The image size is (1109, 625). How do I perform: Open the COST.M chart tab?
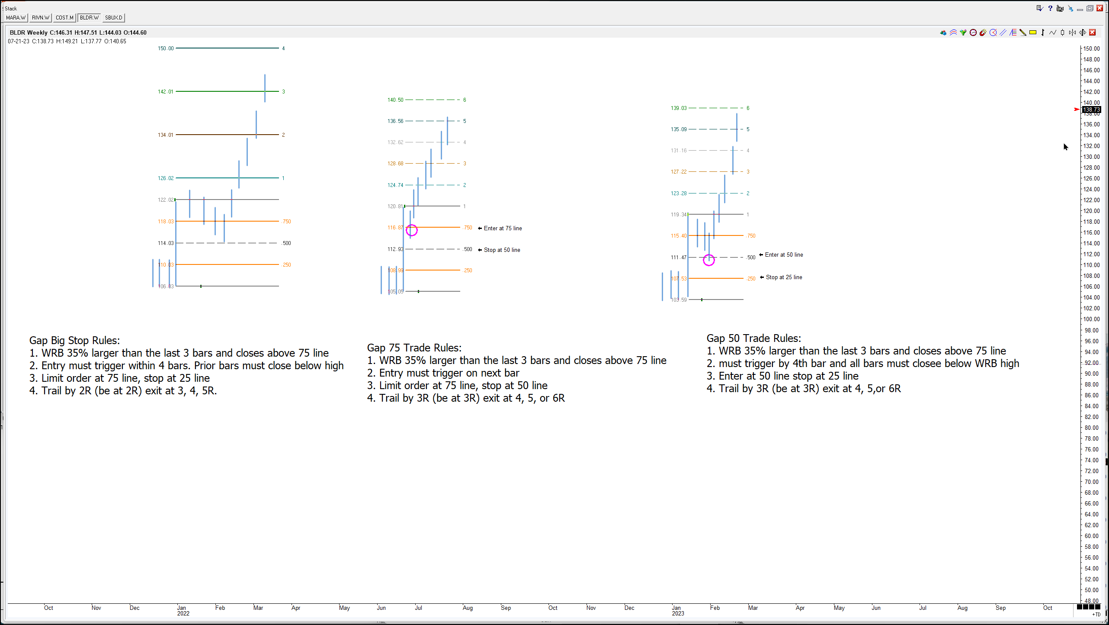coord(64,18)
